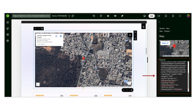
Task: Expand the Home-1761138293 page dropdown
Action: tap(69, 16)
